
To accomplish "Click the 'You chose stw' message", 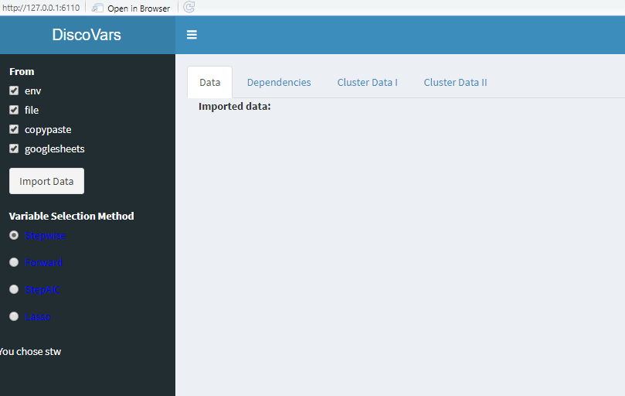I will click(30, 352).
